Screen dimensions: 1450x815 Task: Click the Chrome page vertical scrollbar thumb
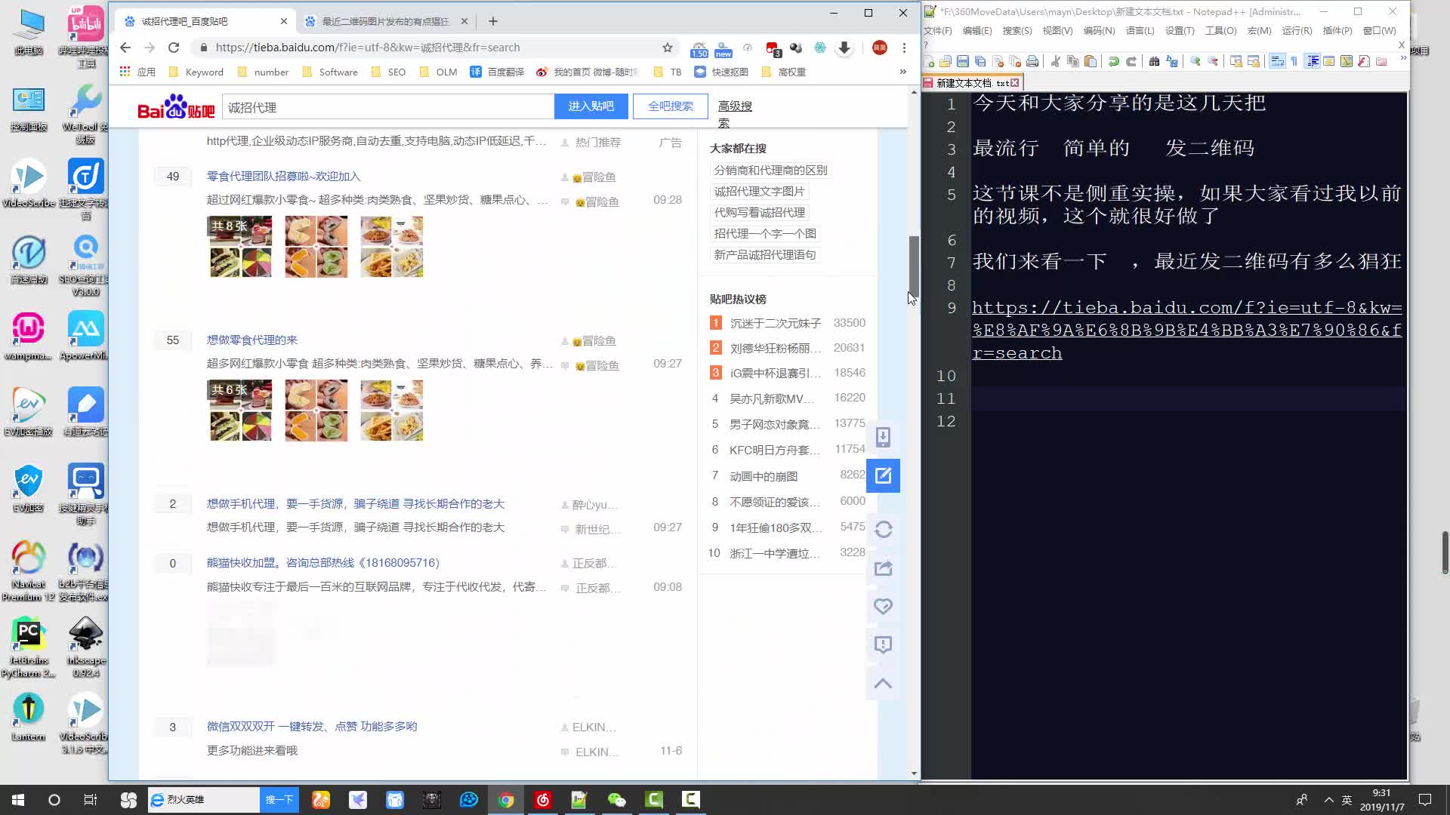(x=914, y=266)
